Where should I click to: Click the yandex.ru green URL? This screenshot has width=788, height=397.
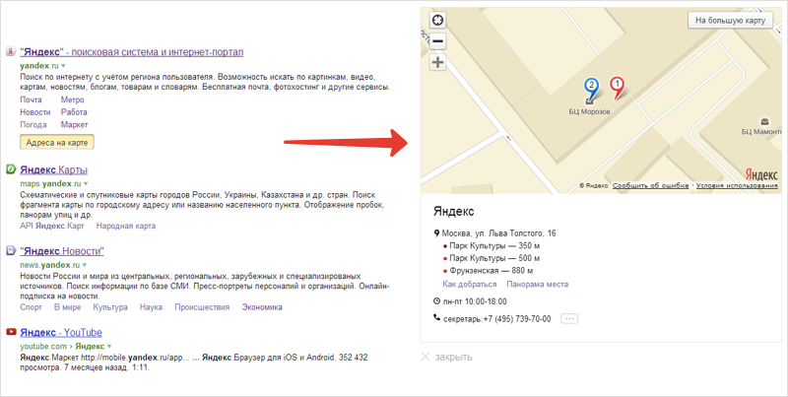pos(39,66)
